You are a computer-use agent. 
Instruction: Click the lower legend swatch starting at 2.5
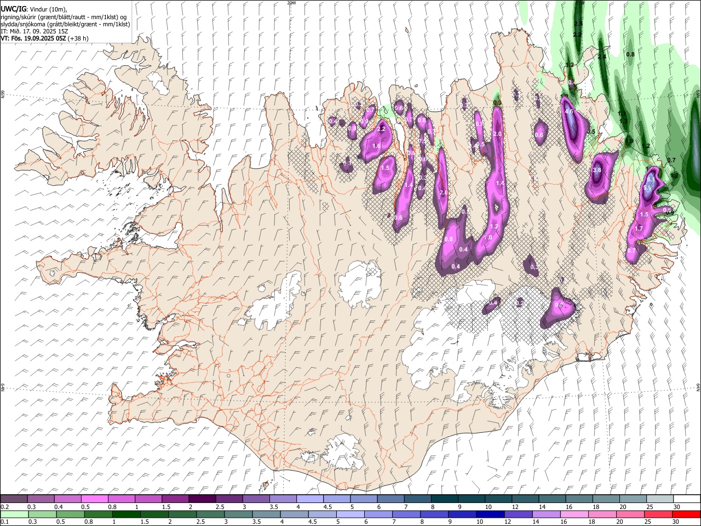pos(210,514)
